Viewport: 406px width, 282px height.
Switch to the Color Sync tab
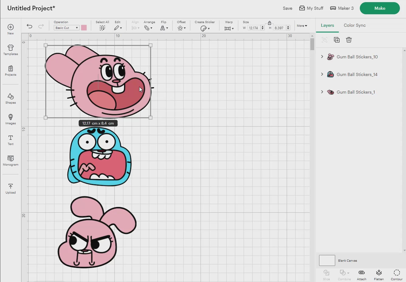coord(355,25)
